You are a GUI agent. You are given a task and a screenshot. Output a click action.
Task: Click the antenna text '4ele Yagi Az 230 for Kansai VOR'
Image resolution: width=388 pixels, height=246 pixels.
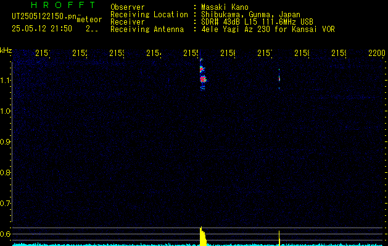[x=268, y=30]
